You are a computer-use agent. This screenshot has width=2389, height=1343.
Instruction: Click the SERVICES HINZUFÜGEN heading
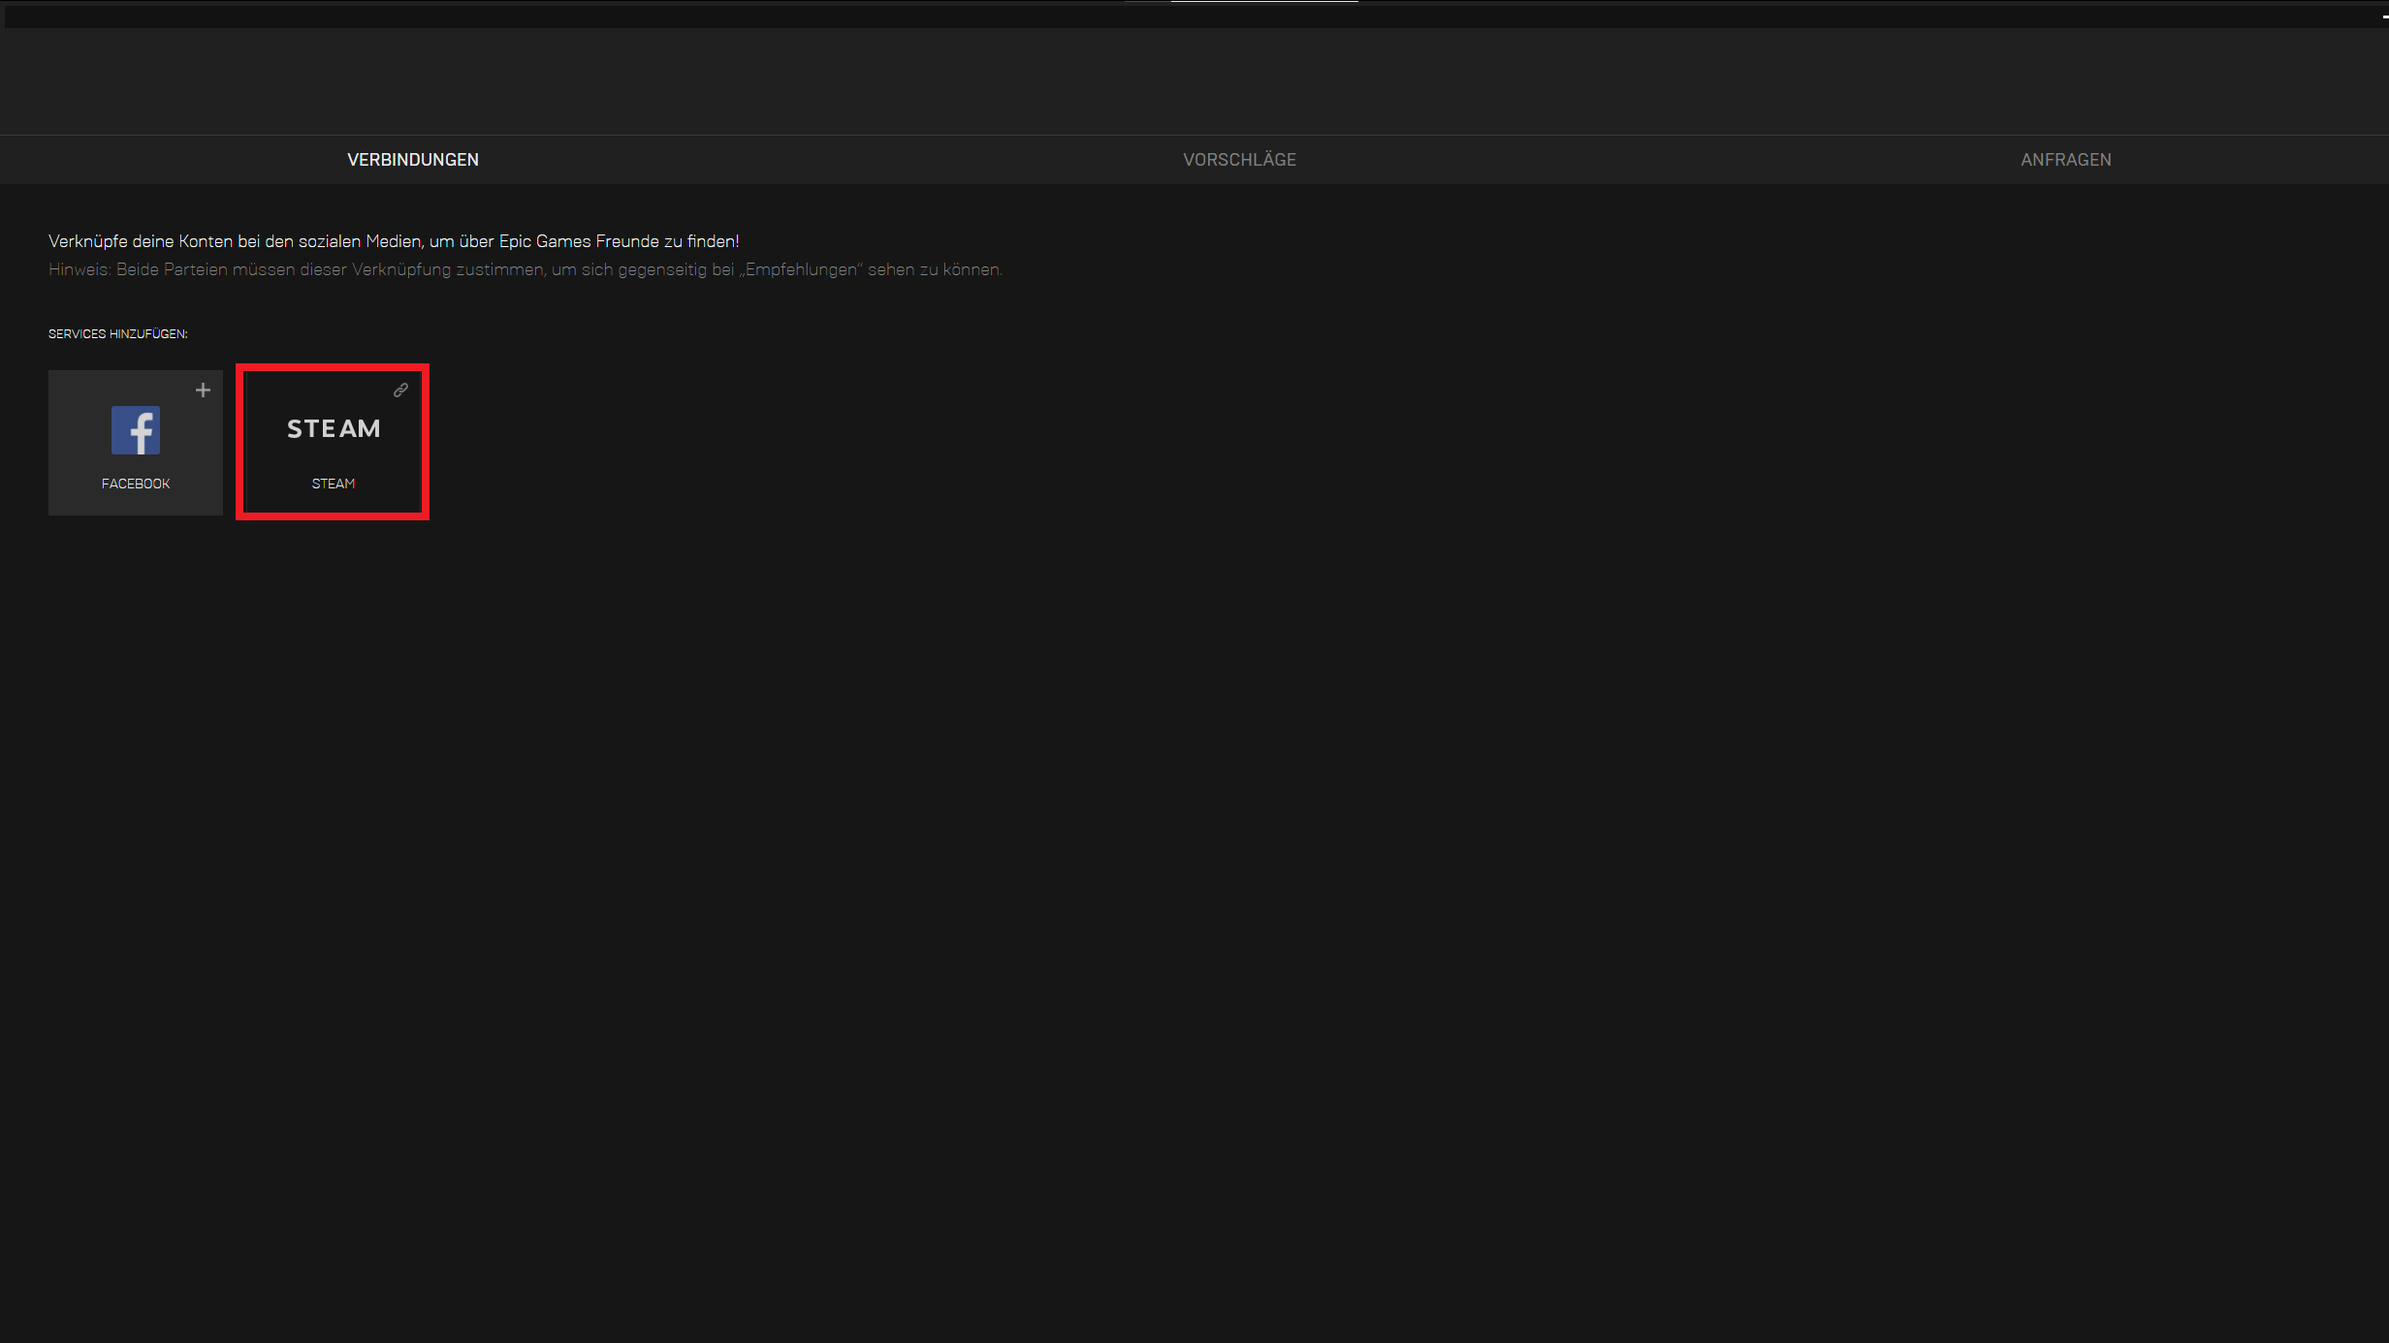click(117, 333)
